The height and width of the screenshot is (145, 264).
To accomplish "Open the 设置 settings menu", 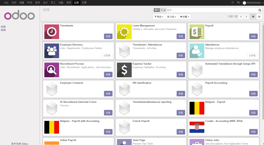I will point(84,3).
